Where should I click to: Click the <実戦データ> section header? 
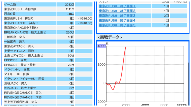110,37
